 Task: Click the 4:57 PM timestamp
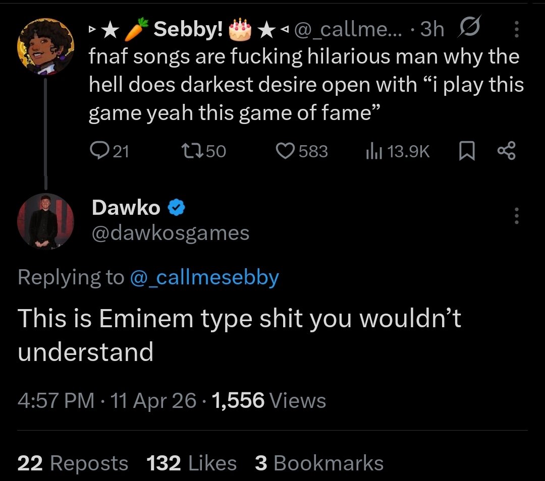pos(56,400)
